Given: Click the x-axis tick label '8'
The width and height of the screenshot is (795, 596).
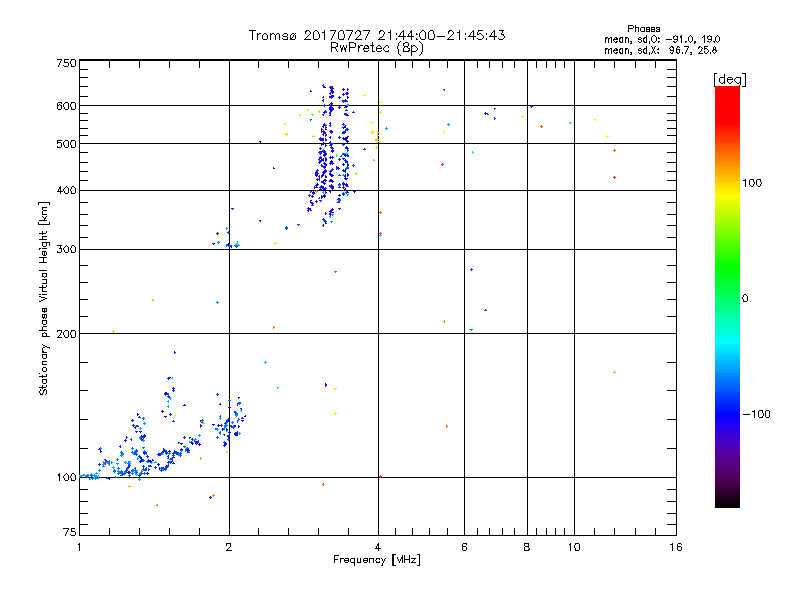Looking at the screenshot, I should (527, 547).
